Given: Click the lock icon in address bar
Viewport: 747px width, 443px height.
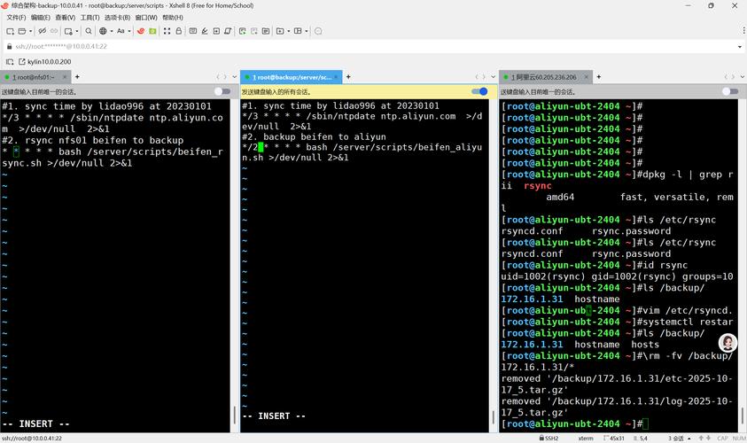Looking at the screenshot, I should click(9, 46).
